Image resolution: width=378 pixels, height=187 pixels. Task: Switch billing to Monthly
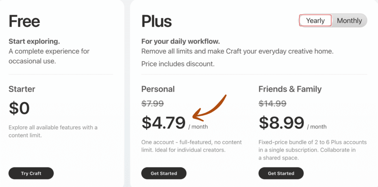(x=349, y=21)
